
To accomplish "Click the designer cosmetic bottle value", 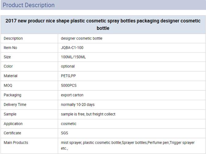I will coord(81,38).
